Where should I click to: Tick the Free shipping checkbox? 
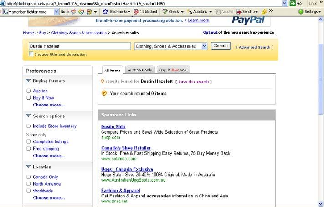click(x=29, y=149)
